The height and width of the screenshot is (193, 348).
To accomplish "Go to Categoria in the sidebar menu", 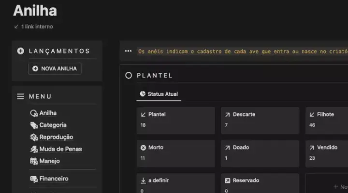I will [53, 125].
